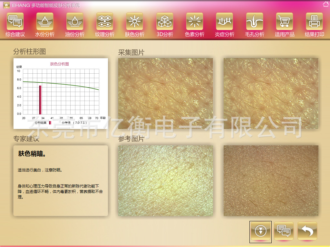Image resolution: width=330 pixels, height=247 pixels.
Task: Click the chat bubble button at bottom
Action: pos(284,231)
